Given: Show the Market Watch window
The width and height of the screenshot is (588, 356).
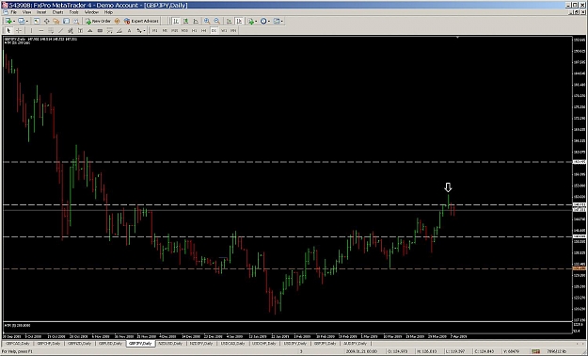Looking at the screenshot, I should (37, 21).
